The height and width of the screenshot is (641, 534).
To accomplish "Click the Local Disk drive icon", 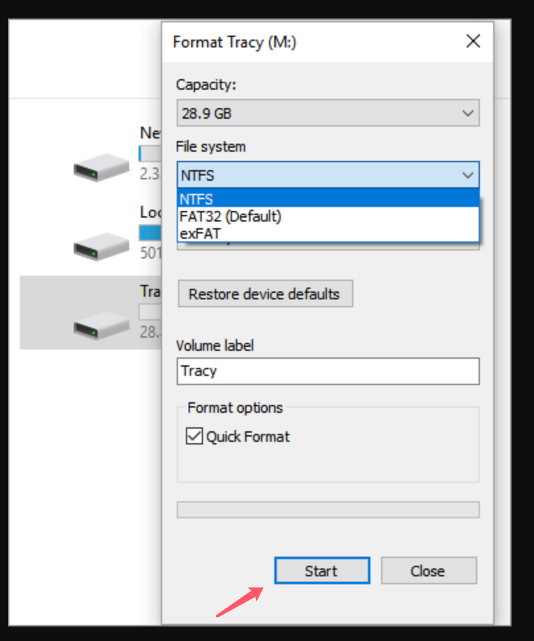I will coord(100,246).
